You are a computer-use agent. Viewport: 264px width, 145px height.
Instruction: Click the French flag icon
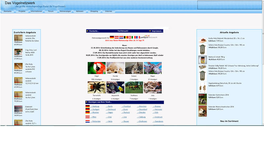pos(137,37)
